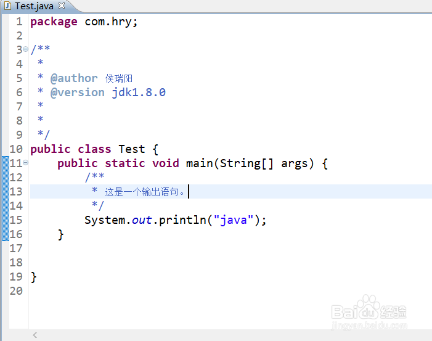432x341 pixels.
Task: Click the @author Javadoc tag
Action: pyautogui.click(x=74, y=78)
